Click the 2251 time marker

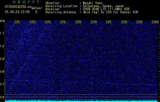(17, 22)
